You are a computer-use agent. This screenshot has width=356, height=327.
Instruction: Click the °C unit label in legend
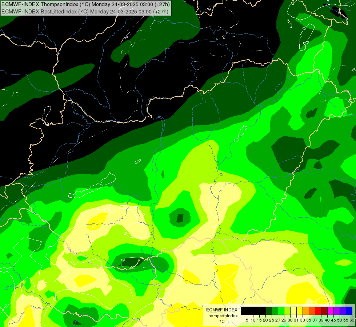point(222,321)
